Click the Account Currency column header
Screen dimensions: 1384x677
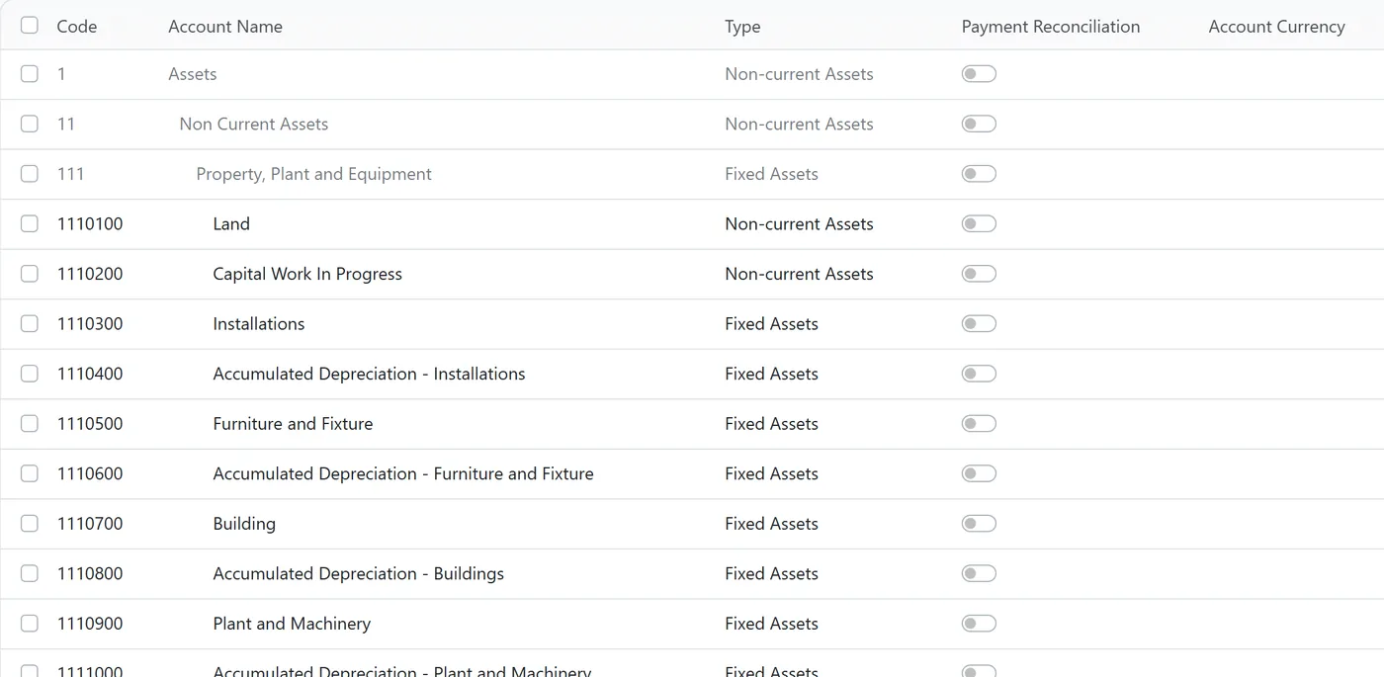(x=1276, y=27)
